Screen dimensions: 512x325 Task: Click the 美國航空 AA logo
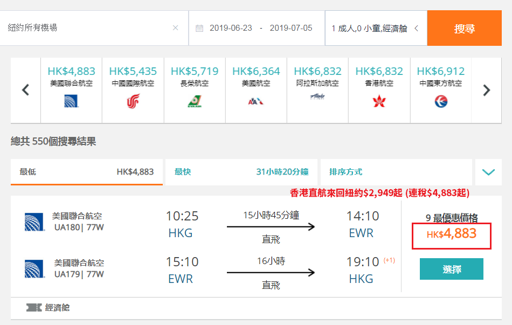pyautogui.click(x=256, y=101)
